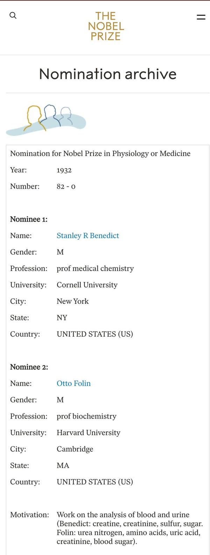Screen dimensions: 210x555
Task: Click the year value 1932
Action: click(64, 170)
